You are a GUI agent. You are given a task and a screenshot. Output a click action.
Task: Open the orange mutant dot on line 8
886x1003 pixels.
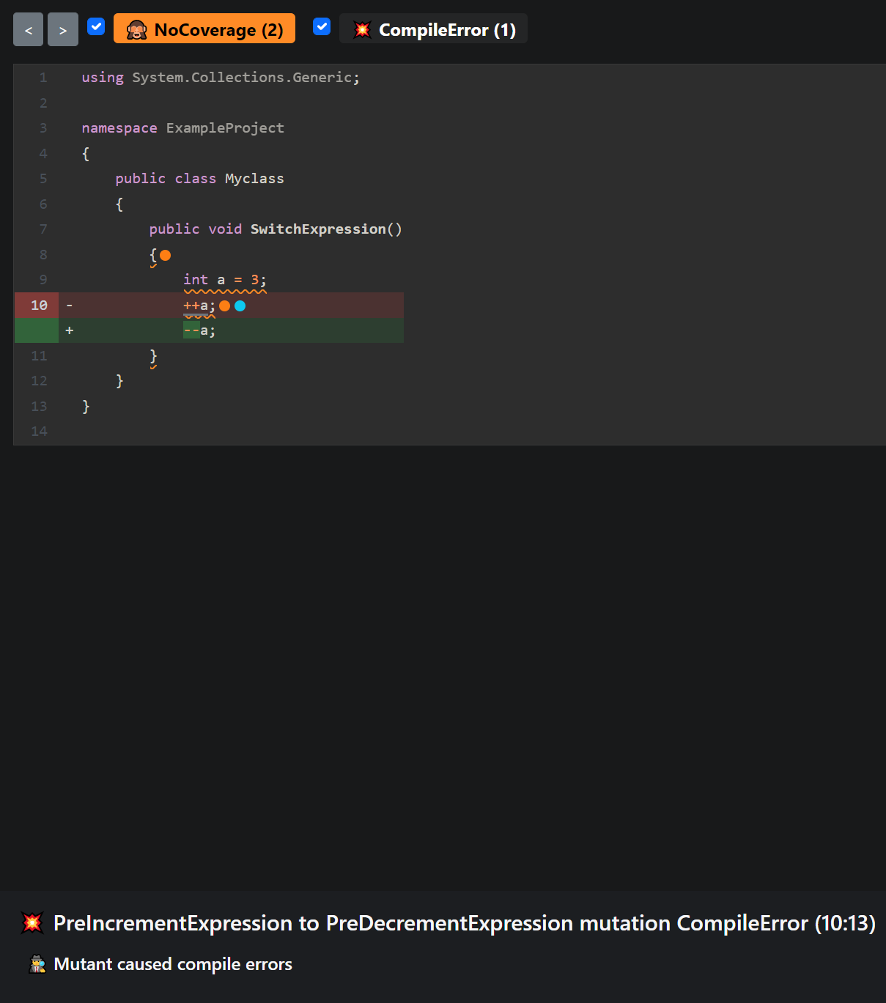click(166, 255)
